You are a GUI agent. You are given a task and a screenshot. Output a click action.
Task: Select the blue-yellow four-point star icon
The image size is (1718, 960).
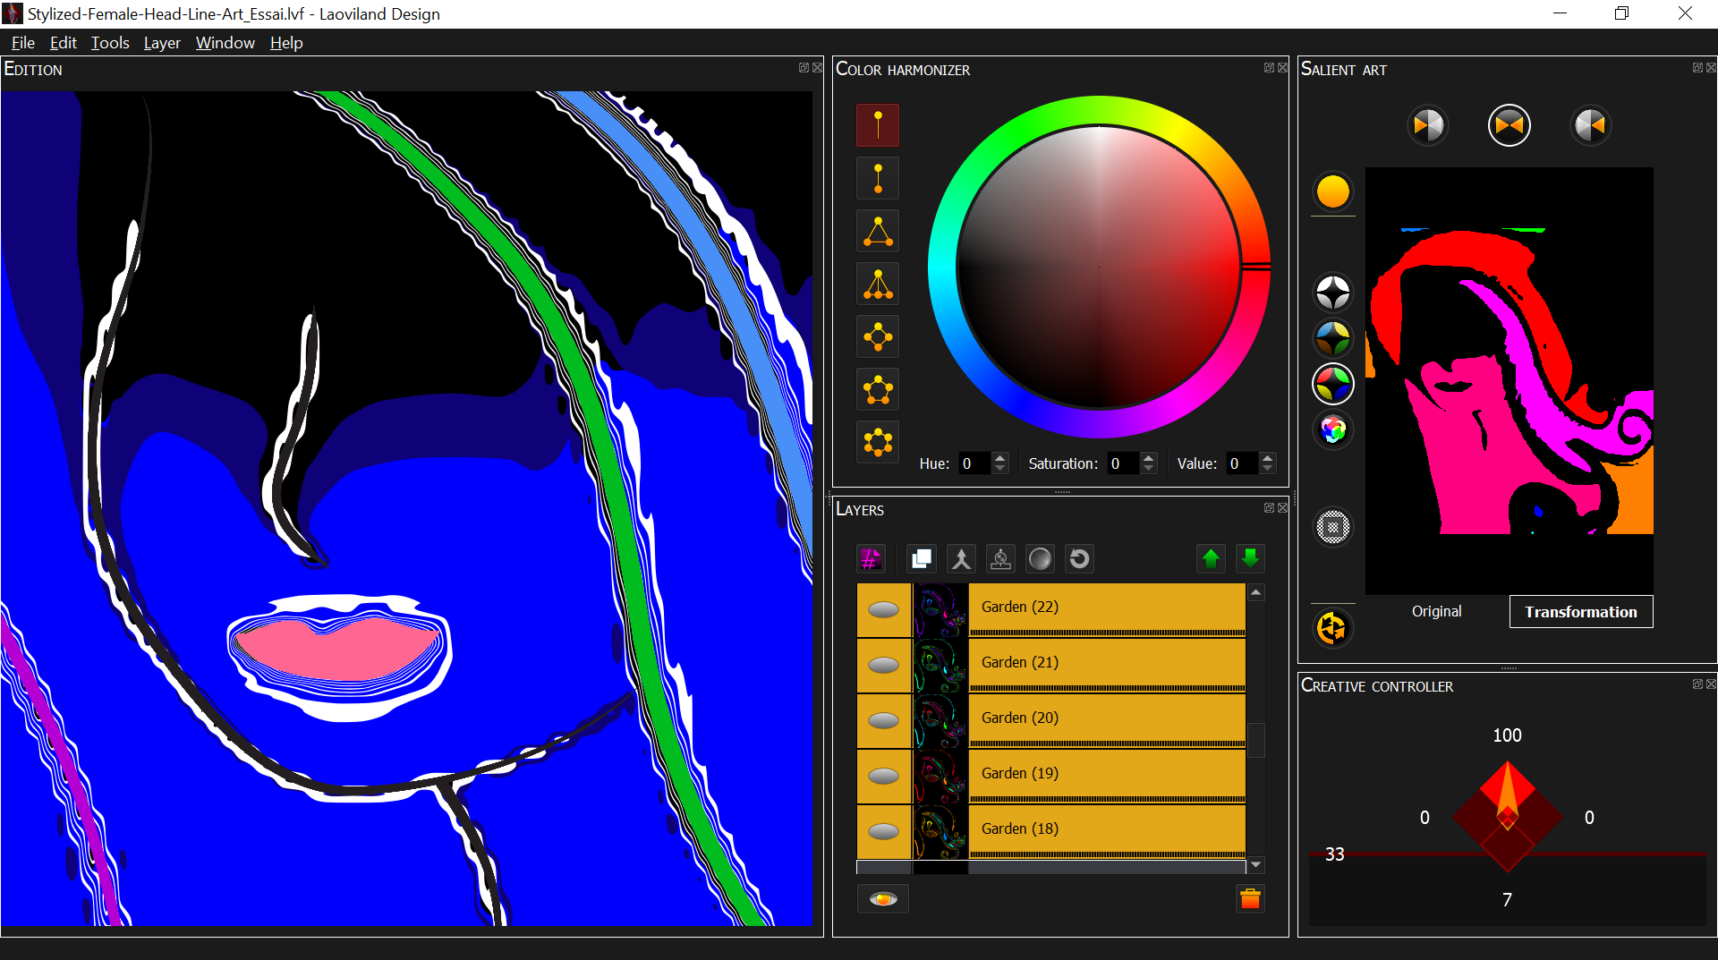[1333, 338]
